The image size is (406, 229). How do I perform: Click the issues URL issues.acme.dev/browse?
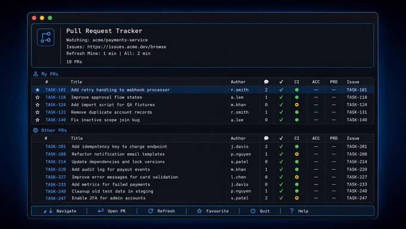point(127,47)
